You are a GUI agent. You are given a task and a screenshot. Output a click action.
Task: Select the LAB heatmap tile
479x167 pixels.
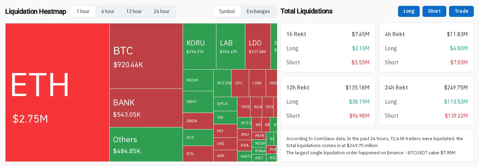231,46
